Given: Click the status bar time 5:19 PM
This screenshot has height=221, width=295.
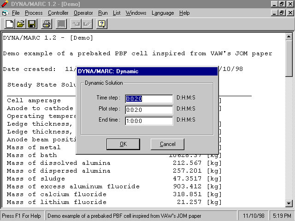Looking at the screenshot, I should [282, 216].
